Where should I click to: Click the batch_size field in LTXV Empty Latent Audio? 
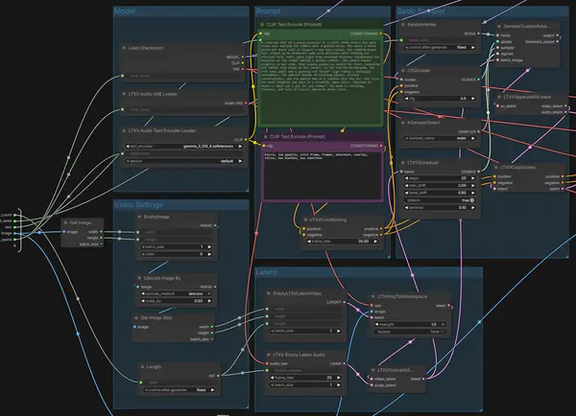coord(305,384)
